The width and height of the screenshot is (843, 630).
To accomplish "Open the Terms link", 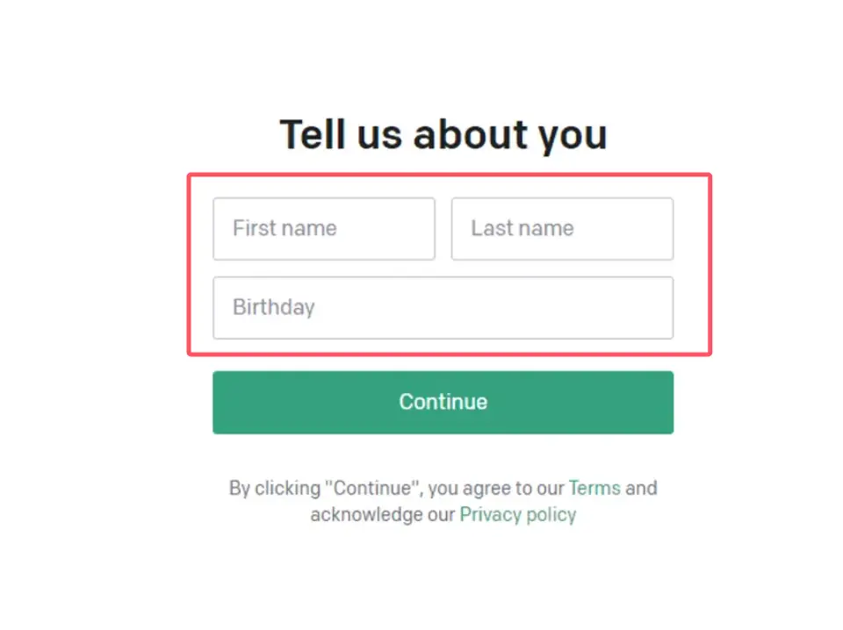I will pos(594,488).
